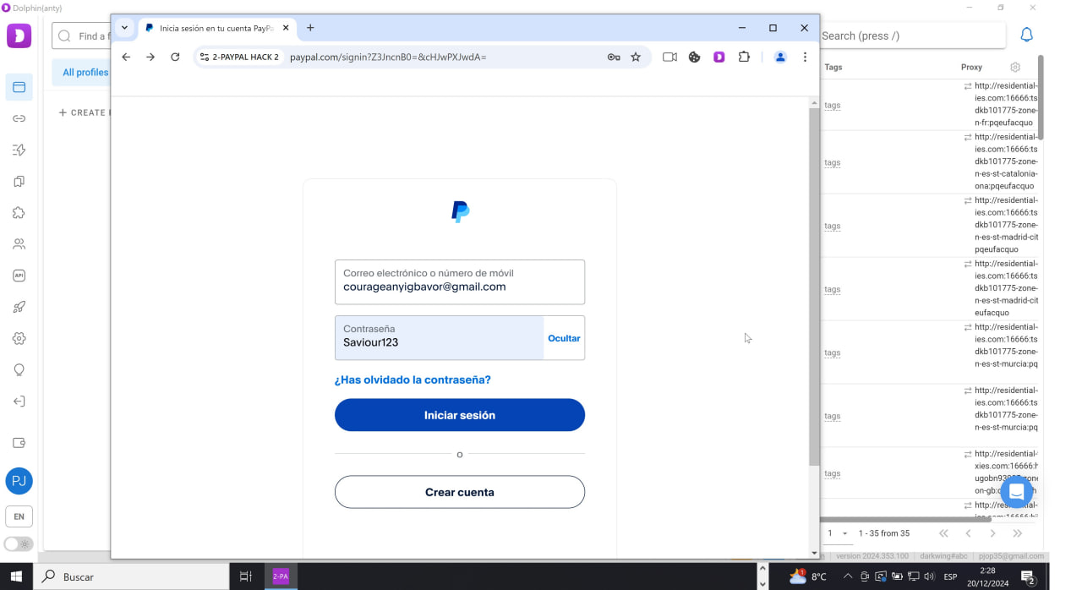This screenshot has width=1082, height=590.
Task: Open the bookmarks copy icon in sidebar
Action: tap(19, 181)
